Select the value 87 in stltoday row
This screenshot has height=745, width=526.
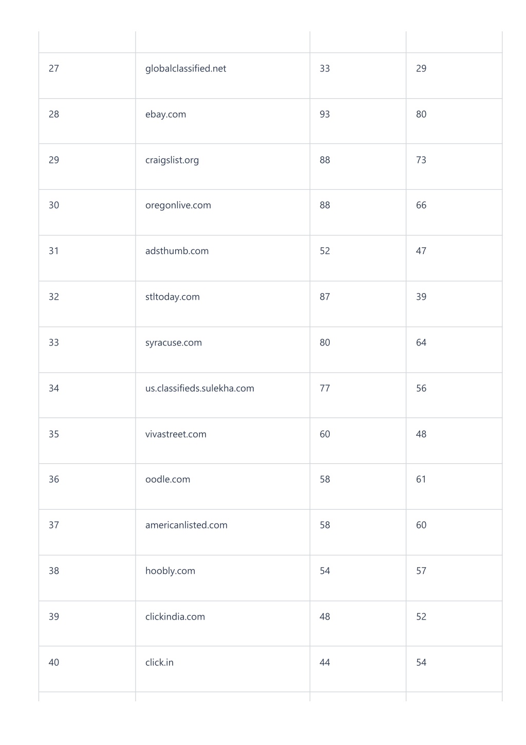pyautogui.click(x=325, y=297)
